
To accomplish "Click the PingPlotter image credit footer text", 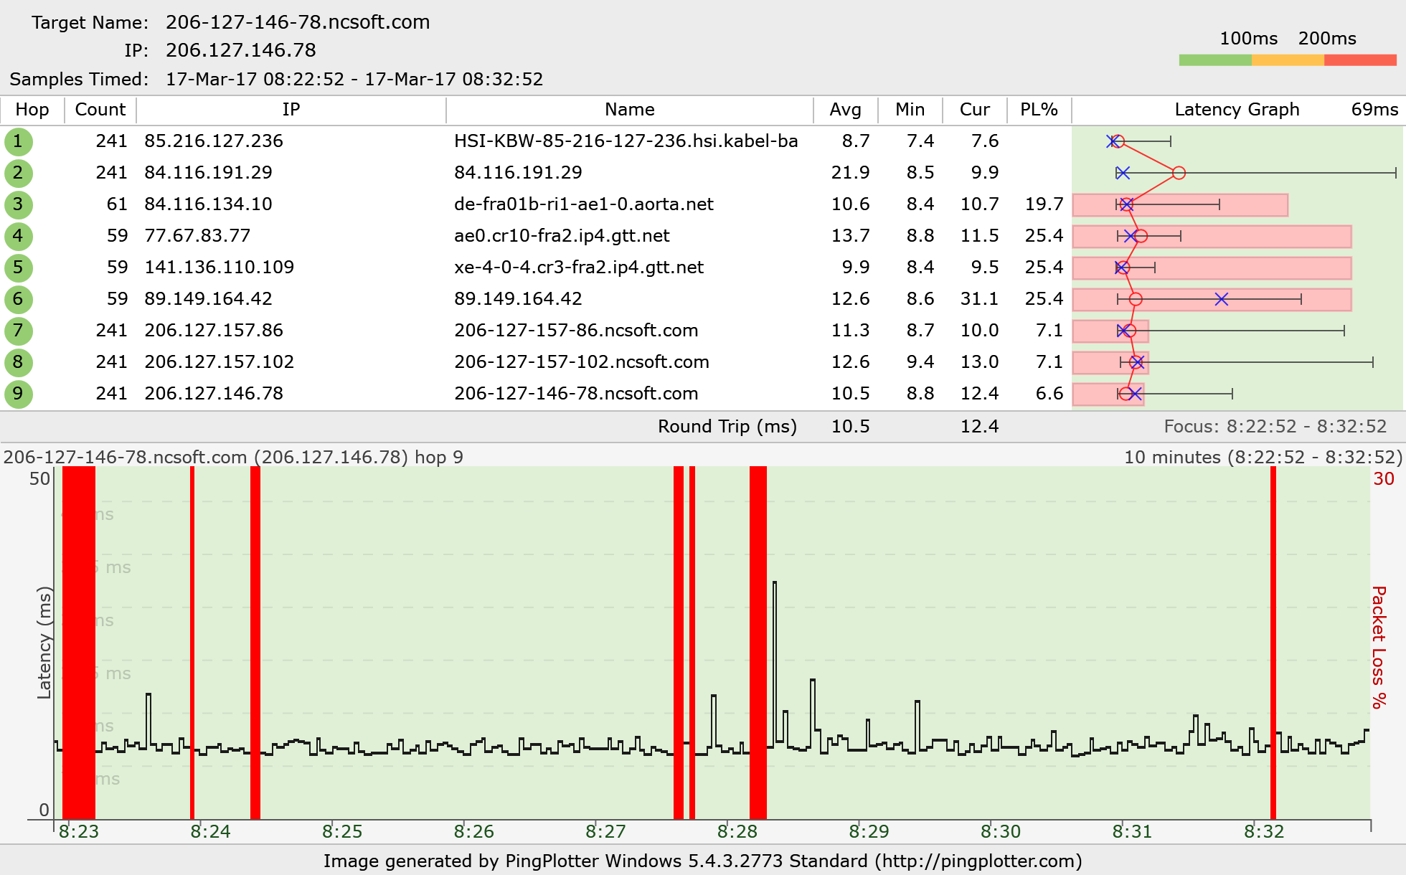I will (x=703, y=861).
